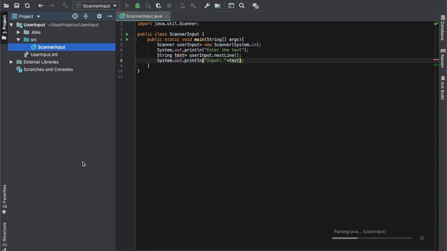Start debugging with the green bug icon
This screenshot has width=447, height=251.
coord(138,6)
